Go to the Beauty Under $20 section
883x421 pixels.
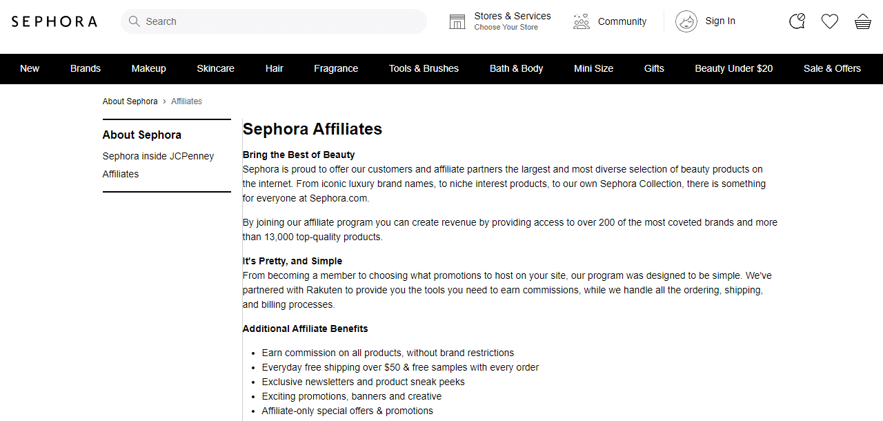click(734, 68)
